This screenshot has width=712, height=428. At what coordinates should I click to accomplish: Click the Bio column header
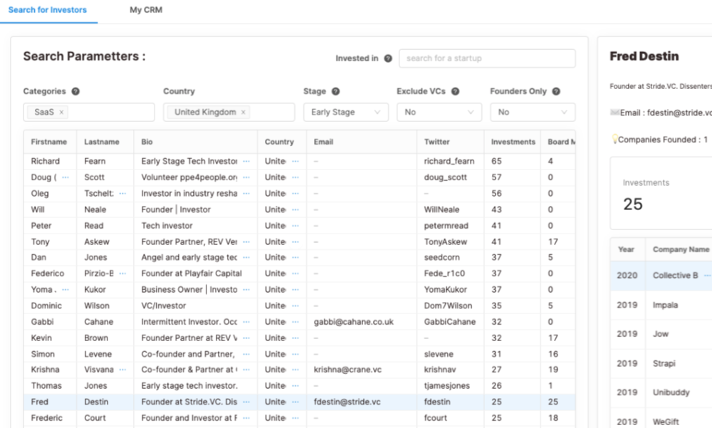click(x=147, y=142)
